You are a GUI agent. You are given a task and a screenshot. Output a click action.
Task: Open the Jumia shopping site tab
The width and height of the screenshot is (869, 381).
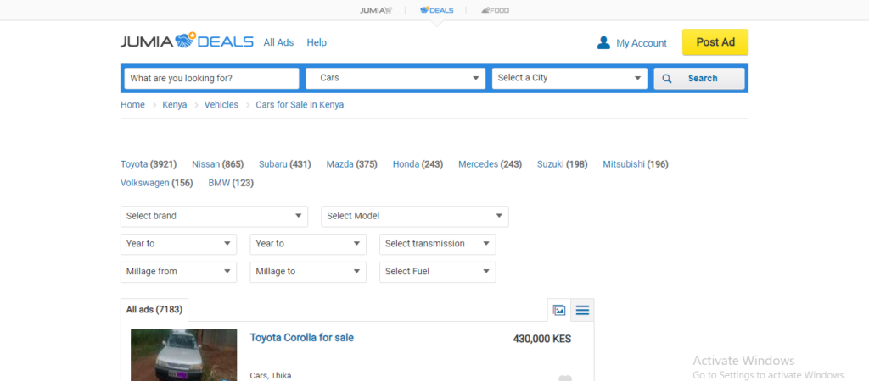point(376,10)
